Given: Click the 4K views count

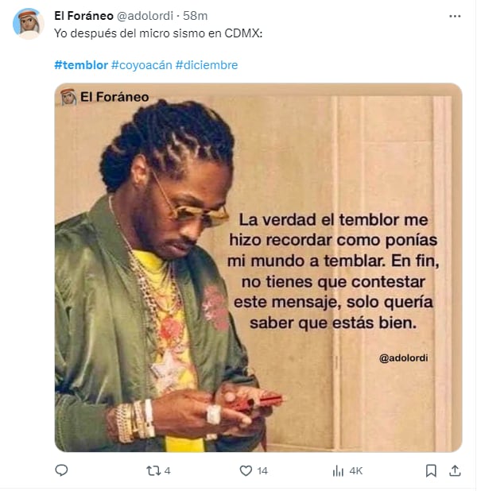Looking at the screenshot, I should tap(356, 471).
